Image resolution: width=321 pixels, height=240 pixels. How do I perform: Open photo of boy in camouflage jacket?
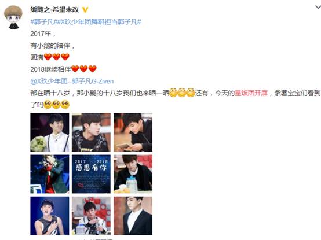click(91, 132)
